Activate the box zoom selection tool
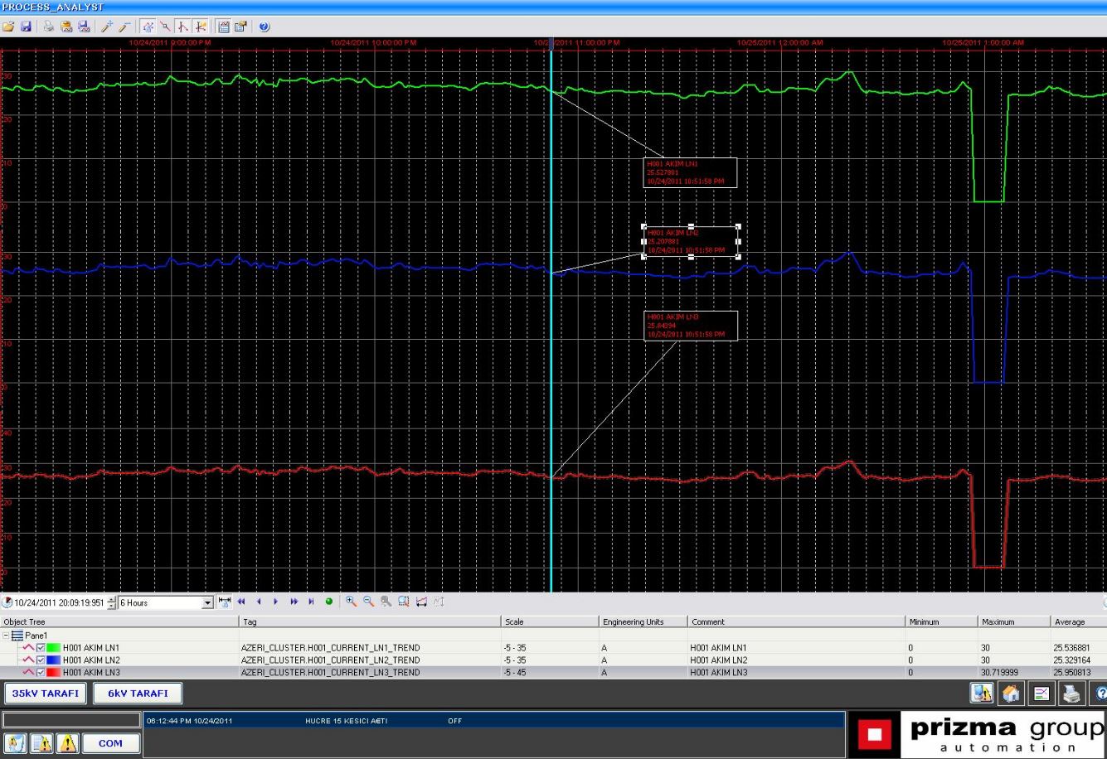This screenshot has width=1107, height=759. (x=404, y=602)
